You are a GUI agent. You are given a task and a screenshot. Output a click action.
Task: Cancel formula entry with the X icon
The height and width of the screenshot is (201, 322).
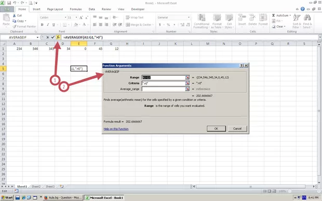(48, 37)
